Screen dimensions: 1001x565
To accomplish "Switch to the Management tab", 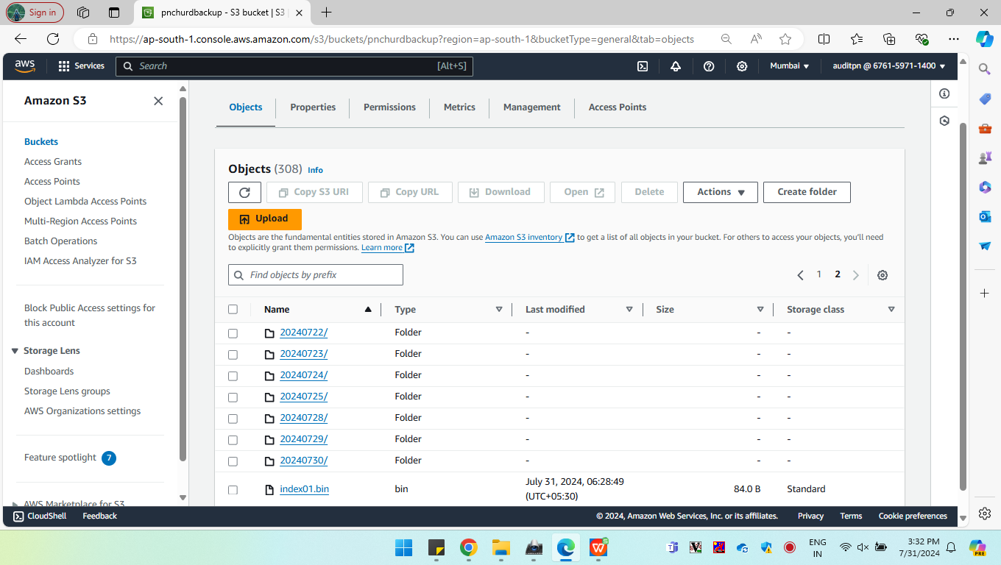I will tap(532, 107).
